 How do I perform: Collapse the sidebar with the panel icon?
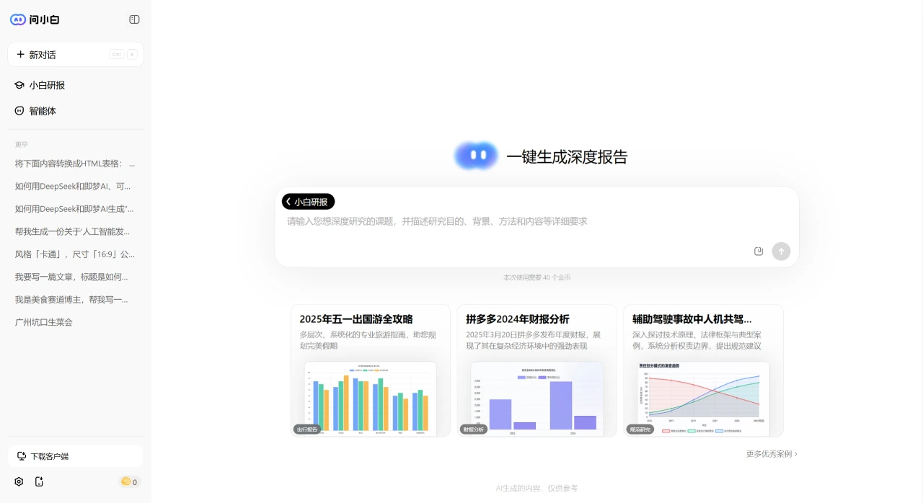pos(134,19)
